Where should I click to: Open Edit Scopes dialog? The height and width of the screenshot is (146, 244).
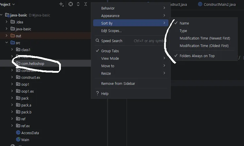(111, 31)
